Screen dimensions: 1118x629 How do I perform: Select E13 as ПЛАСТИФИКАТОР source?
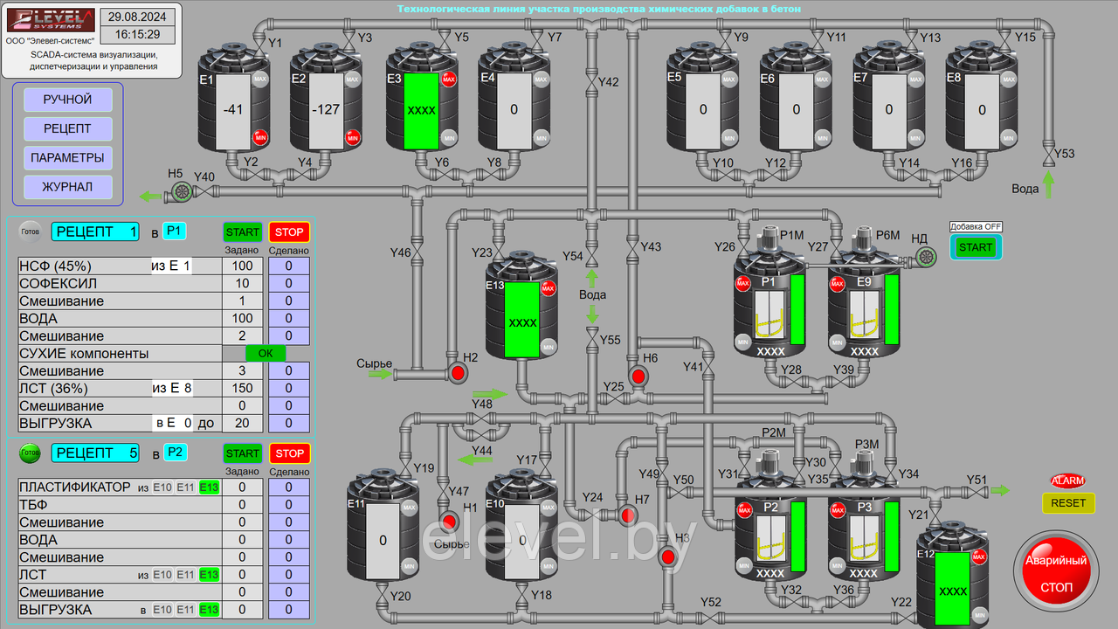[210, 487]
